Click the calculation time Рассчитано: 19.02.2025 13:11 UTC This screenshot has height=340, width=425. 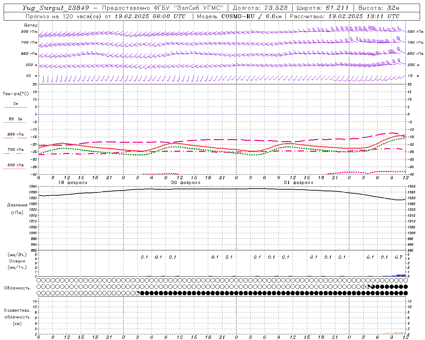point(345,16)
